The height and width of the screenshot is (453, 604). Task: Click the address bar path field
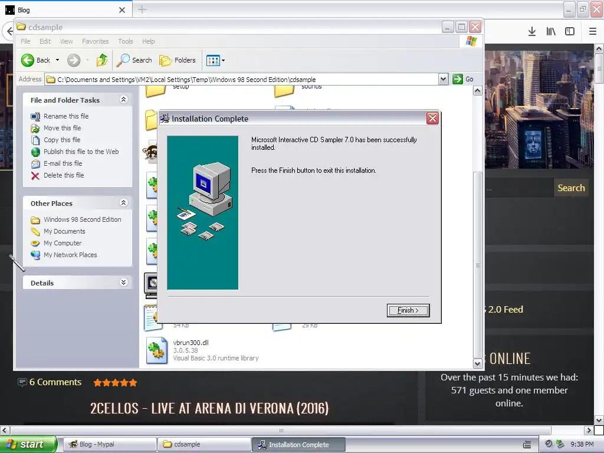tap(241, 80)
